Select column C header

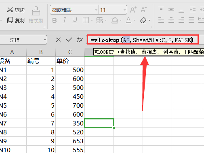tap(70, 52)
